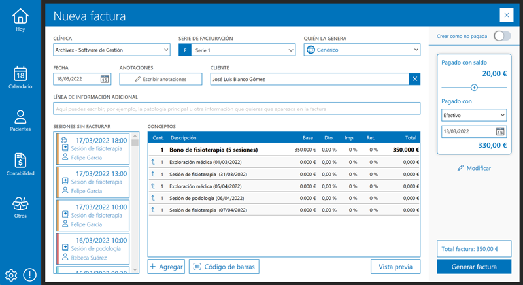Click the línea de información adicional field

236,109
